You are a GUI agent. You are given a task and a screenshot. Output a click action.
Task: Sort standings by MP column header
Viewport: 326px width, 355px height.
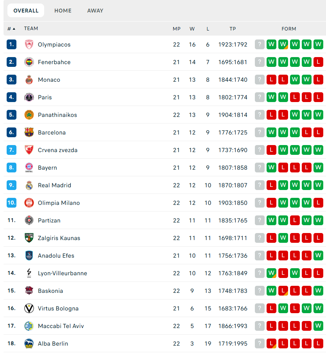point(176,29)
